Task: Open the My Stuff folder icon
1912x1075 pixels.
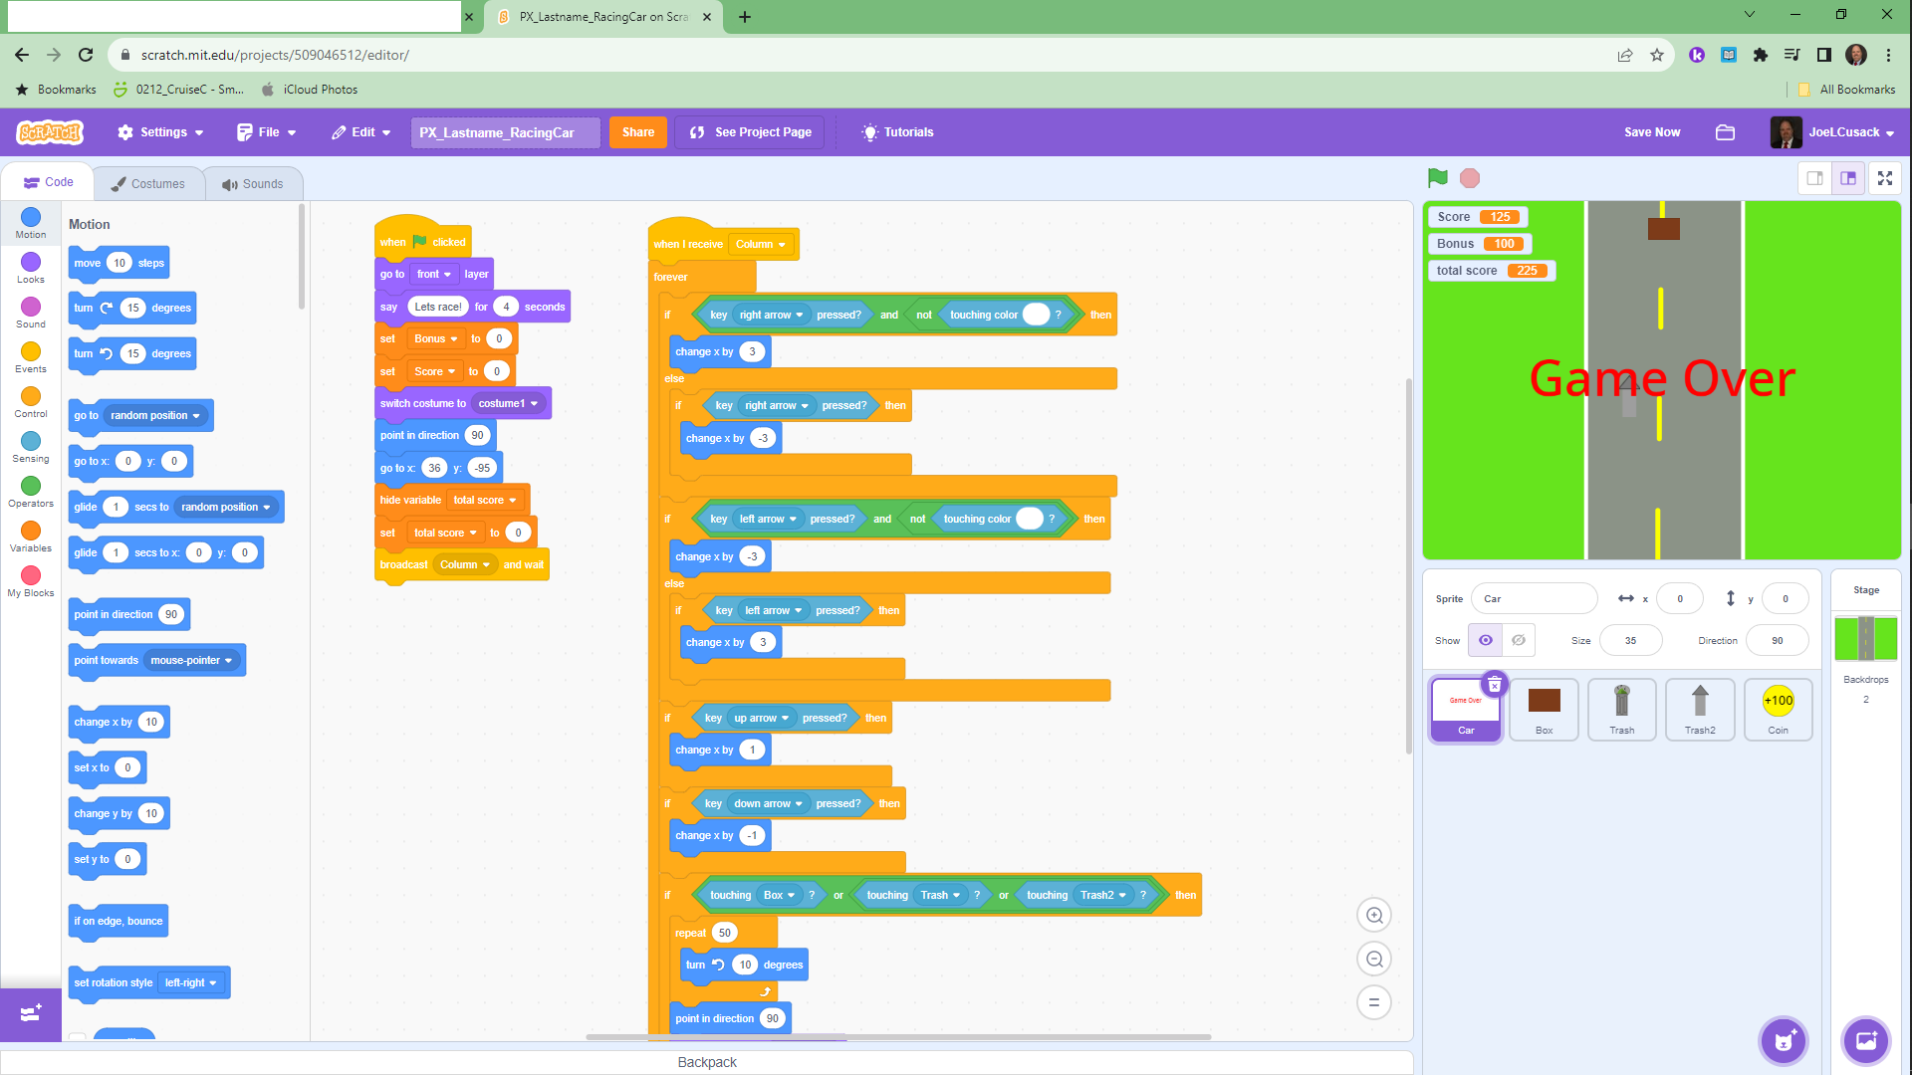Action: 1725,132
